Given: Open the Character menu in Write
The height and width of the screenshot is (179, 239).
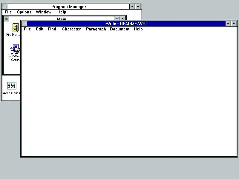Looking at the screenshot, I should [x=71, y=29].
